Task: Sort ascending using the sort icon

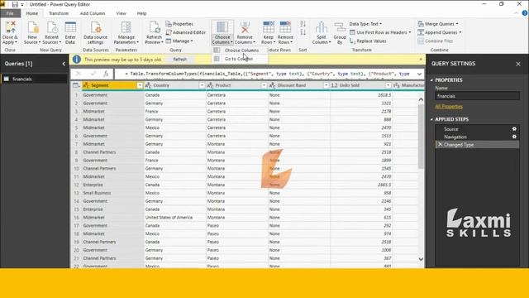Action: [x=303, y=24]
